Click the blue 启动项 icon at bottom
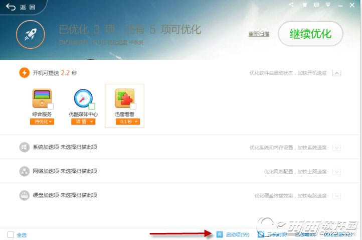The height and width of the screenshot is (240, 362). pyautogui.click(x=220, y=234)
